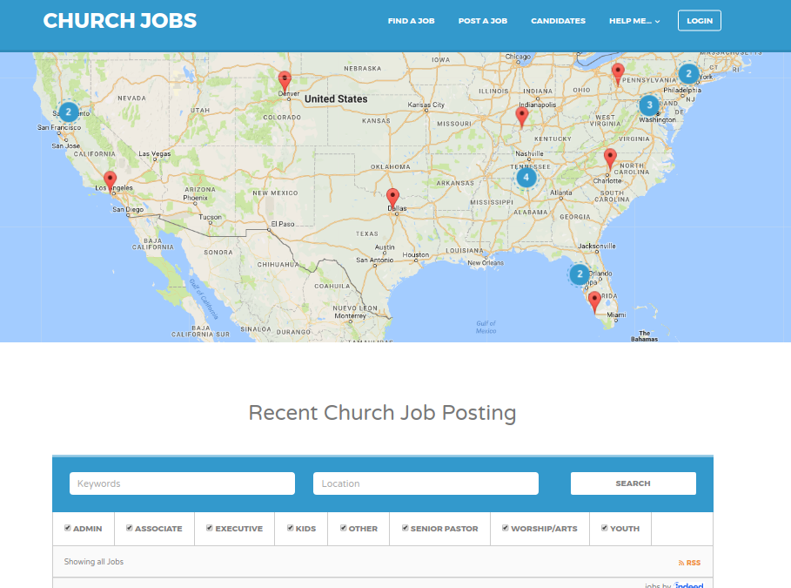This screenshot has width=791, height=588.
Task: Open POST A JOB in navigation
Action: (483, 21)
